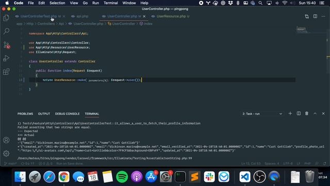
Task: Open the Run menu
Action: pos(95,3)
